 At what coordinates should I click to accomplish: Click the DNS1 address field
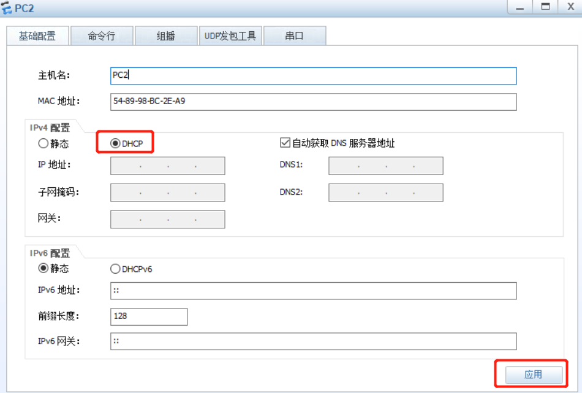tap(385, 166)
